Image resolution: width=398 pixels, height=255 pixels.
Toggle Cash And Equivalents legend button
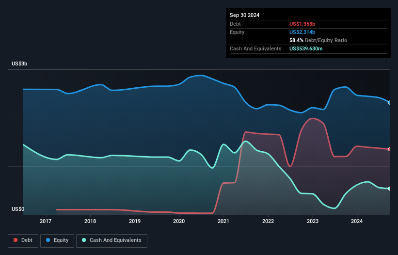coord(111,240)
